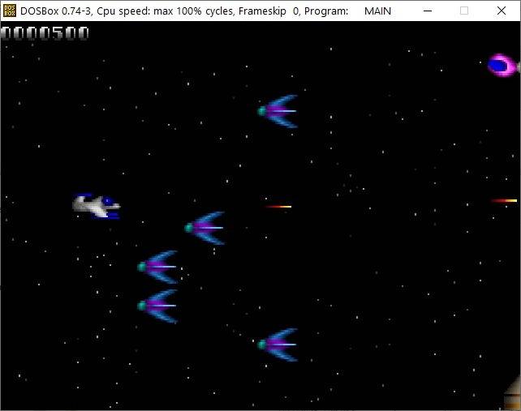The width and height of the screenshot is (521, 411).
Task: Close the DOSBox window
Action: point(501,11)
